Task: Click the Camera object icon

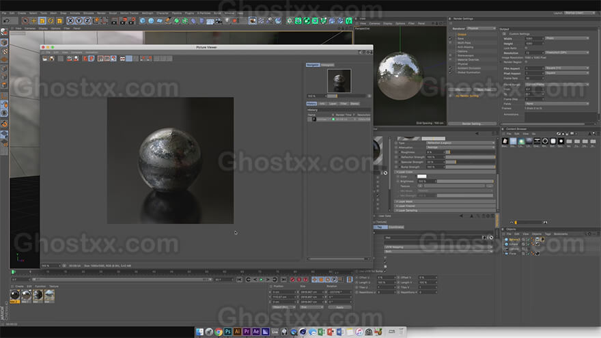Action: pos(219,20)
